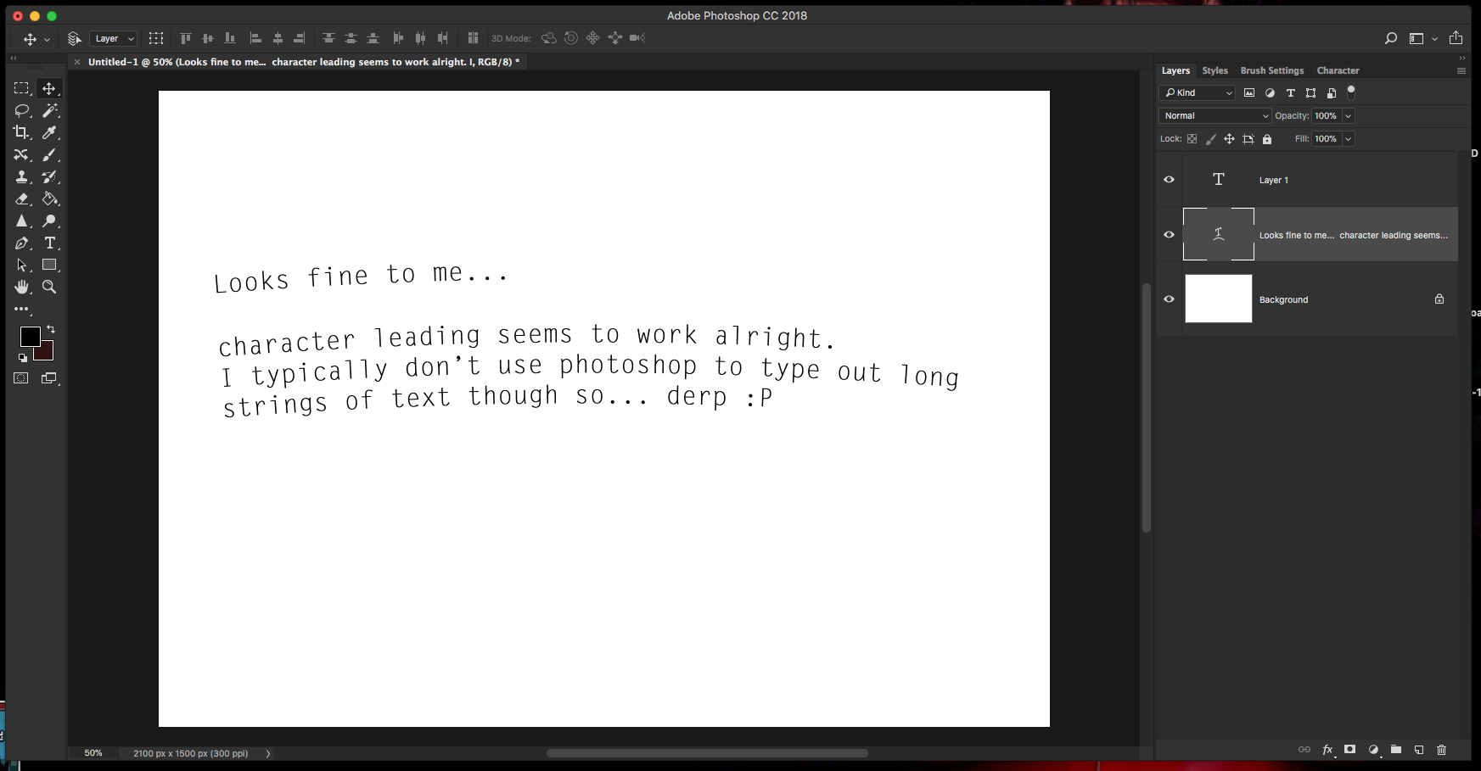The image size is (1481, 771).
Task: Click the Background layer thumbnail
Action: [1218, 299]
